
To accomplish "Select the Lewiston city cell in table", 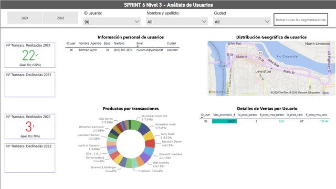I will click(172, 50).
